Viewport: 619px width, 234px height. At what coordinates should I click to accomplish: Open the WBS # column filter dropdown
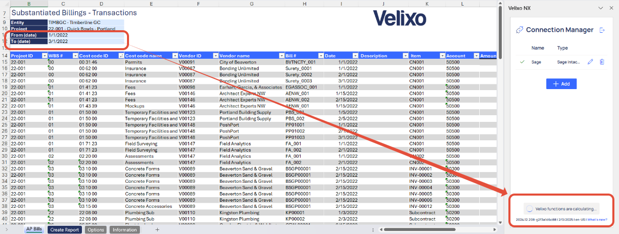[x=75, y=55]
